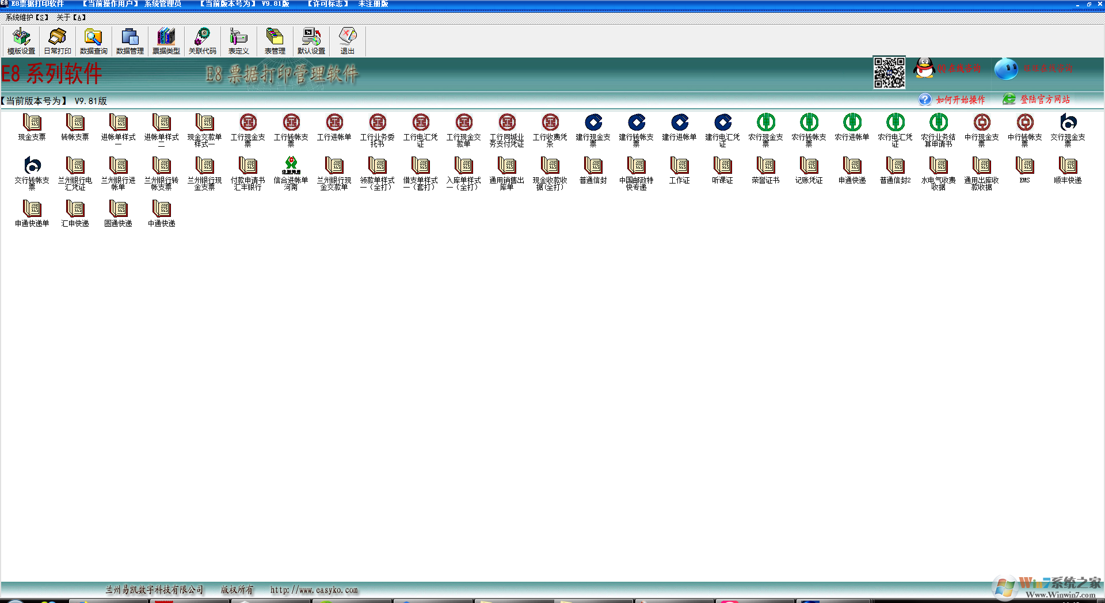Click the 退出 exit toolbar button

(348, 41)
